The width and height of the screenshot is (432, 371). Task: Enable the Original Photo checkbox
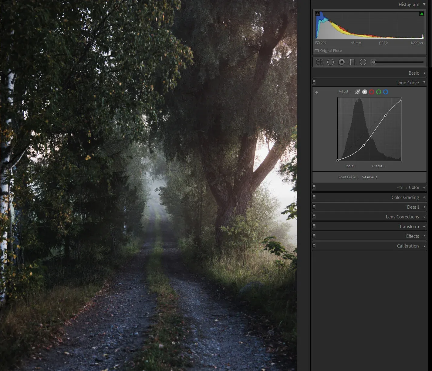317,51
